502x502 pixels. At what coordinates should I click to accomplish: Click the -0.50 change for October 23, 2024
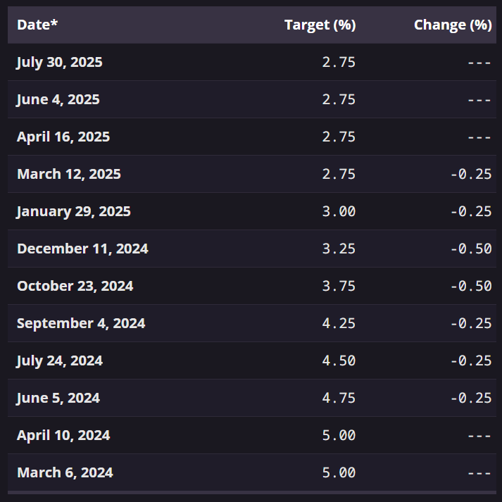tap(470, 286)
